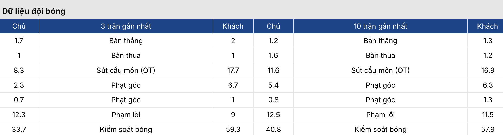Click "Kiểm soát bóng" in the 10-match table
503x135 pixels.
(380, 129)
